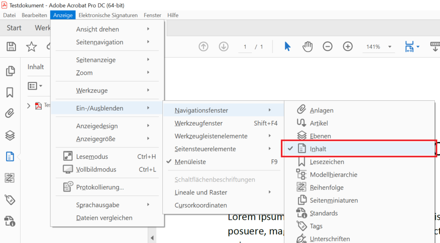Open the Datei menu

click(9, 15)
